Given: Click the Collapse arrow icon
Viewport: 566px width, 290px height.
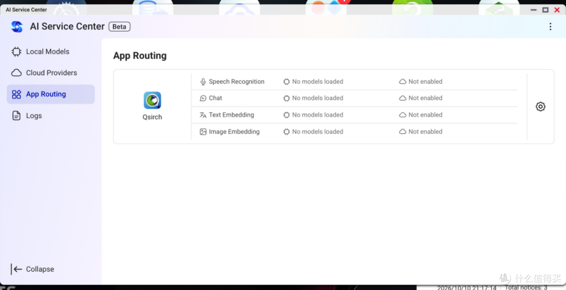Looking at the screenshot, I should click(17, 269).
